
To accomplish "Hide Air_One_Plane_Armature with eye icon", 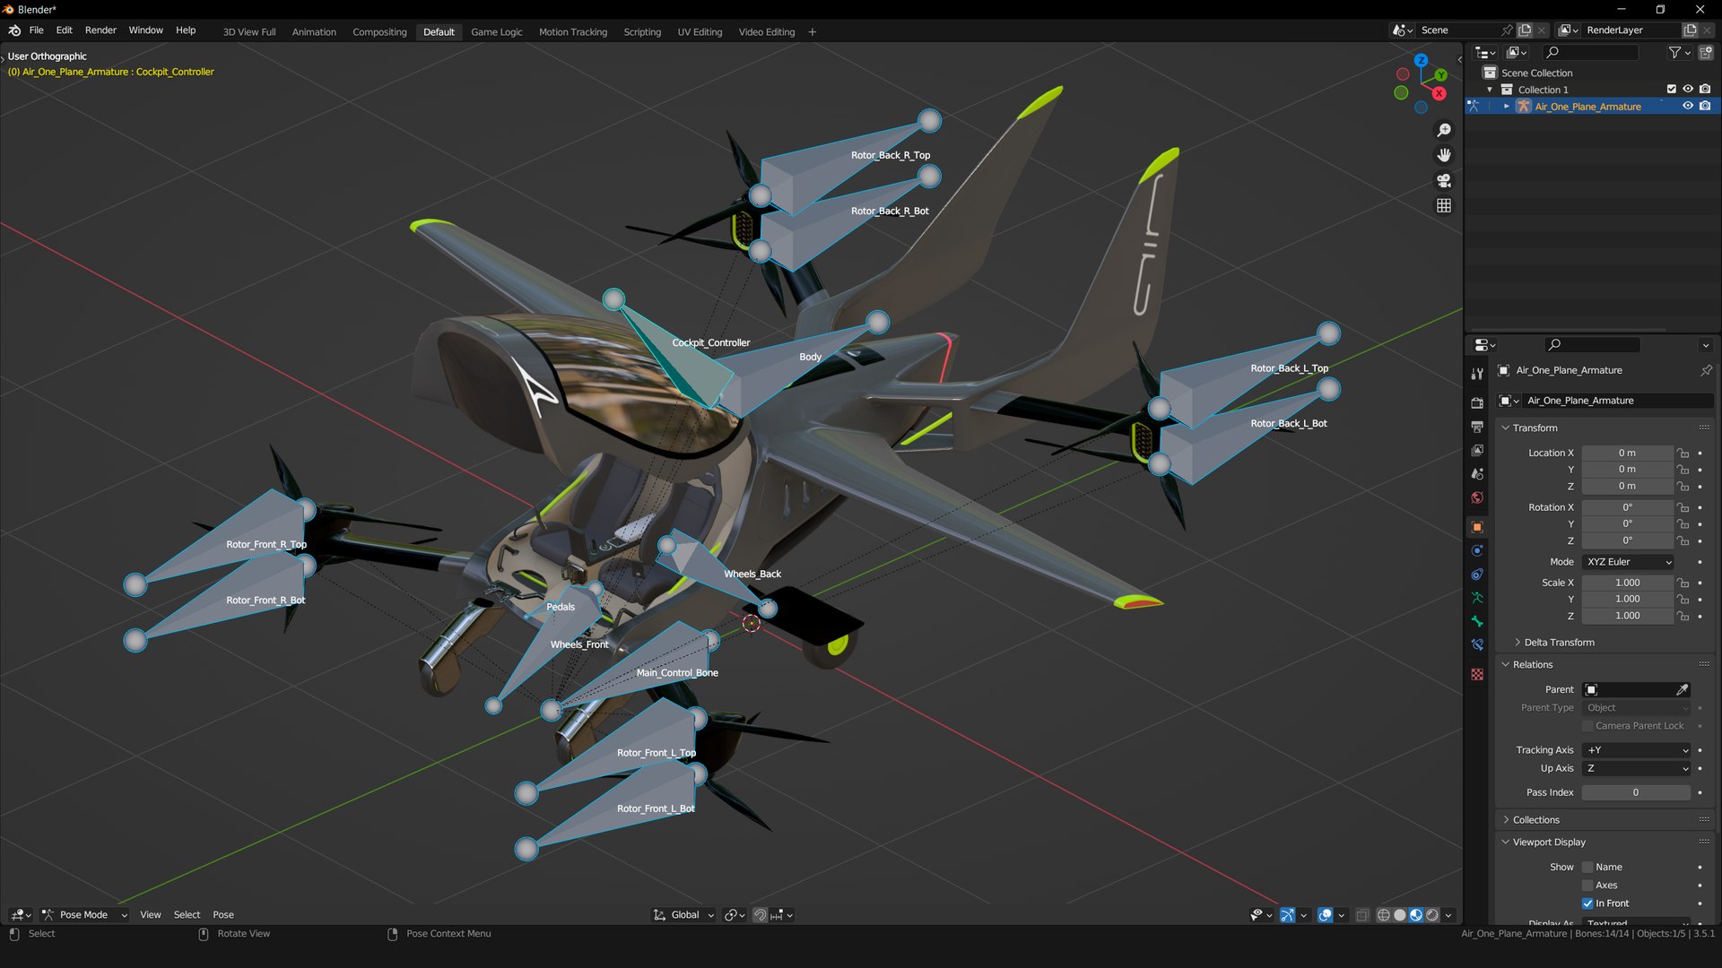I will [1687, 106].
